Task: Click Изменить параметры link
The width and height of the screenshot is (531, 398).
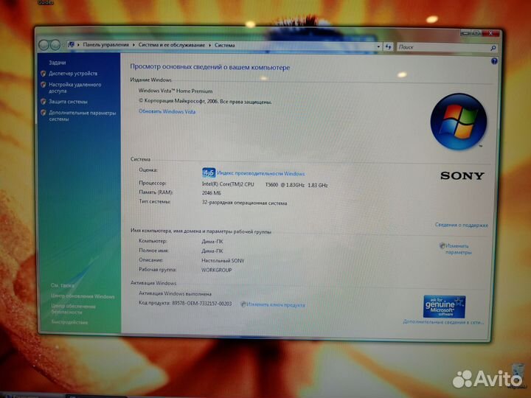Action: 457,249
